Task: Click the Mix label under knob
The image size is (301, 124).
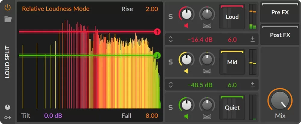Action: tap(280, 116)
